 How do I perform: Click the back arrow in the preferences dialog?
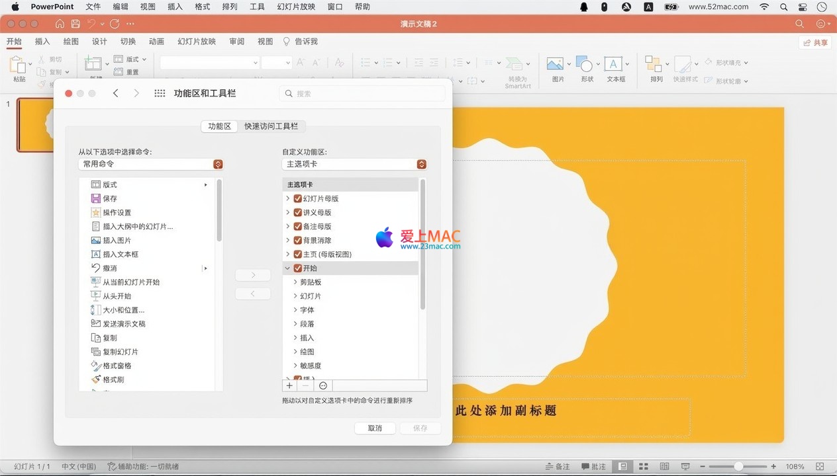(x=116, y=94)
